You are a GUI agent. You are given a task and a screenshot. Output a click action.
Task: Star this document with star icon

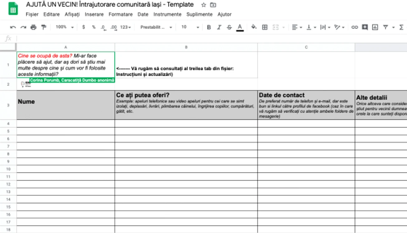pos(203,5)
